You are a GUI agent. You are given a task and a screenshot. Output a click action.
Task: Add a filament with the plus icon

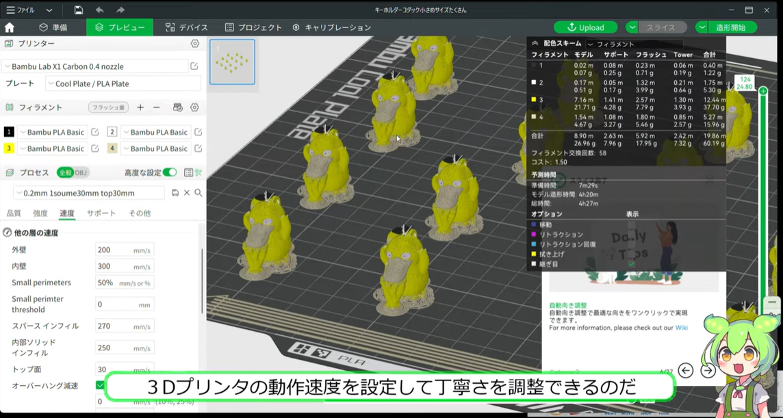[x=140, y=107]
